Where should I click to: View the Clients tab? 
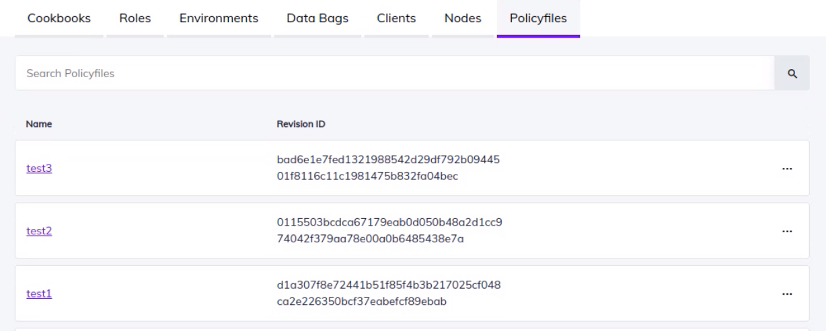[396, 18]
